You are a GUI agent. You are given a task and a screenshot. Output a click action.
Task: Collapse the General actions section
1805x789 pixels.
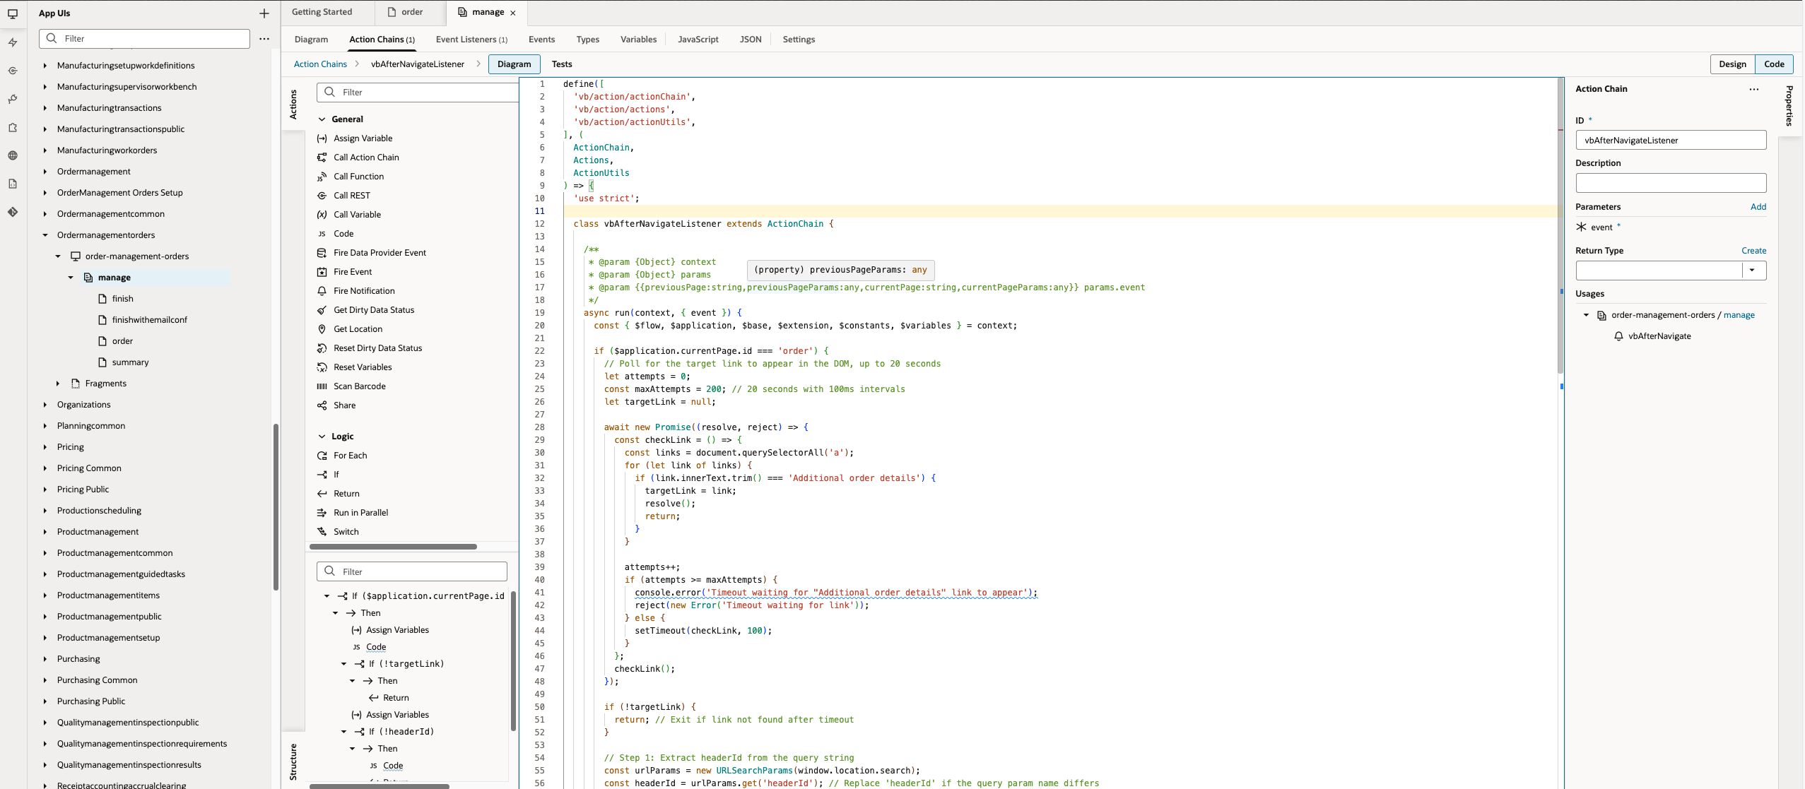click(x=322, y=119)
